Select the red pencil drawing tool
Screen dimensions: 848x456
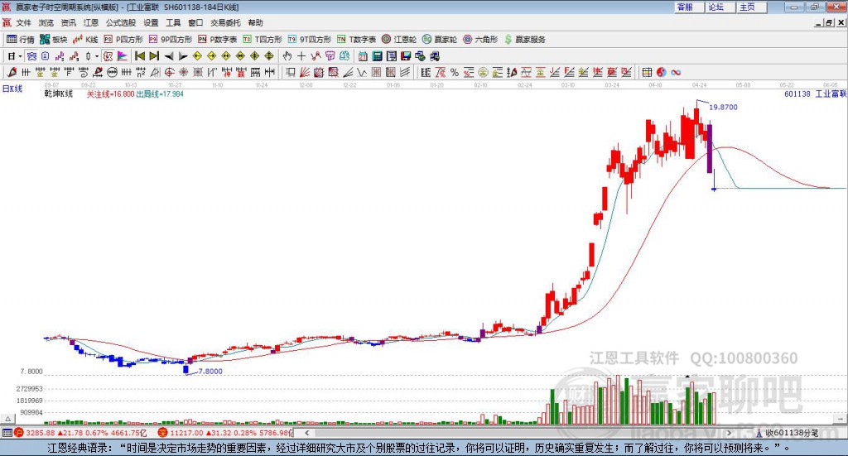[x=12, y=72]
